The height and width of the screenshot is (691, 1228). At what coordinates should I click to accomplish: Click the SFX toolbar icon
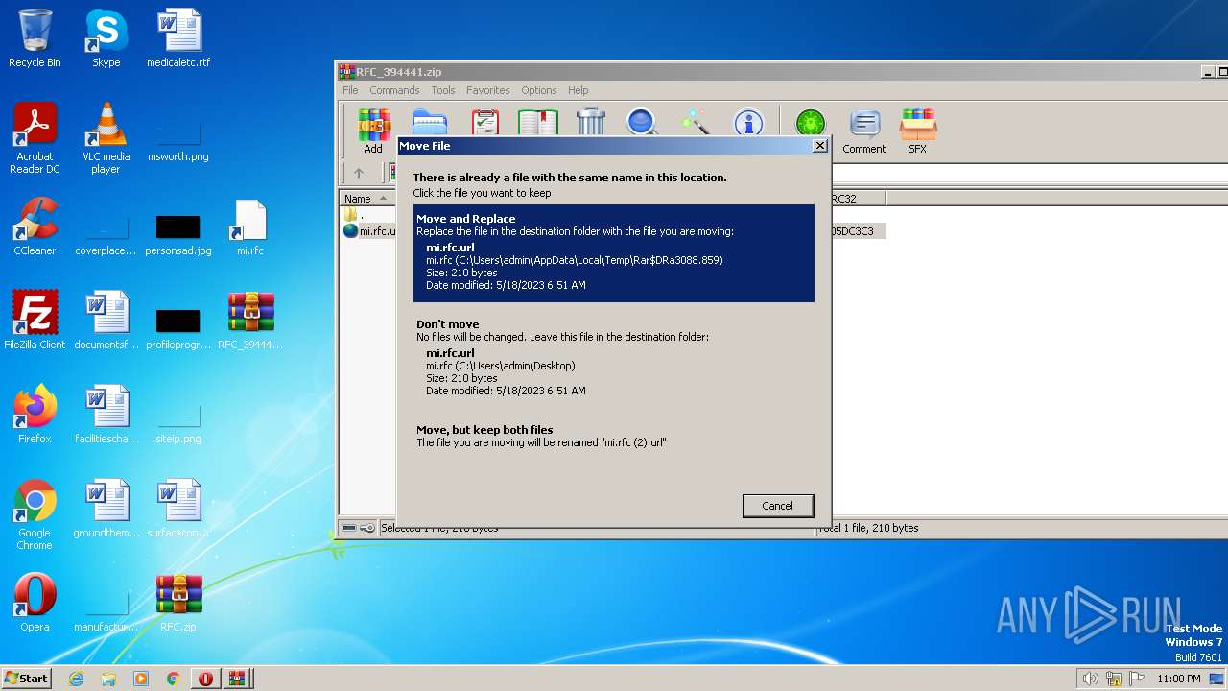click(918, 131)
